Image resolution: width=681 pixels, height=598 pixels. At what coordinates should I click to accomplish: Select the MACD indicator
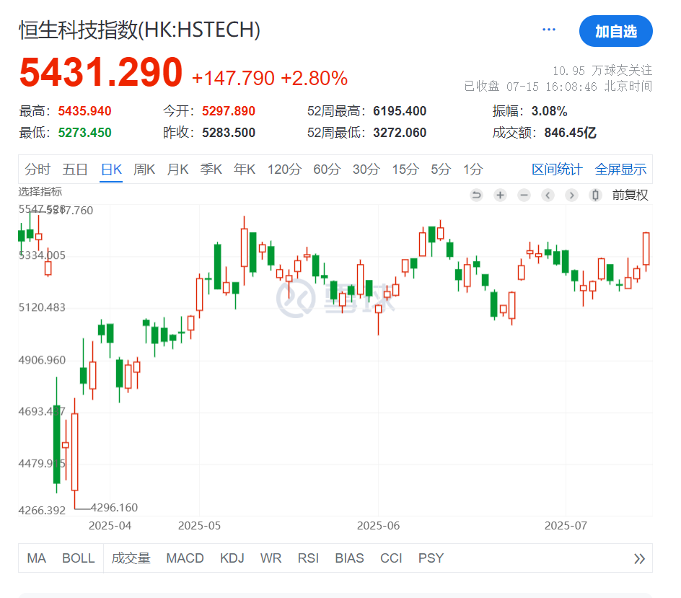click(185, 558)
